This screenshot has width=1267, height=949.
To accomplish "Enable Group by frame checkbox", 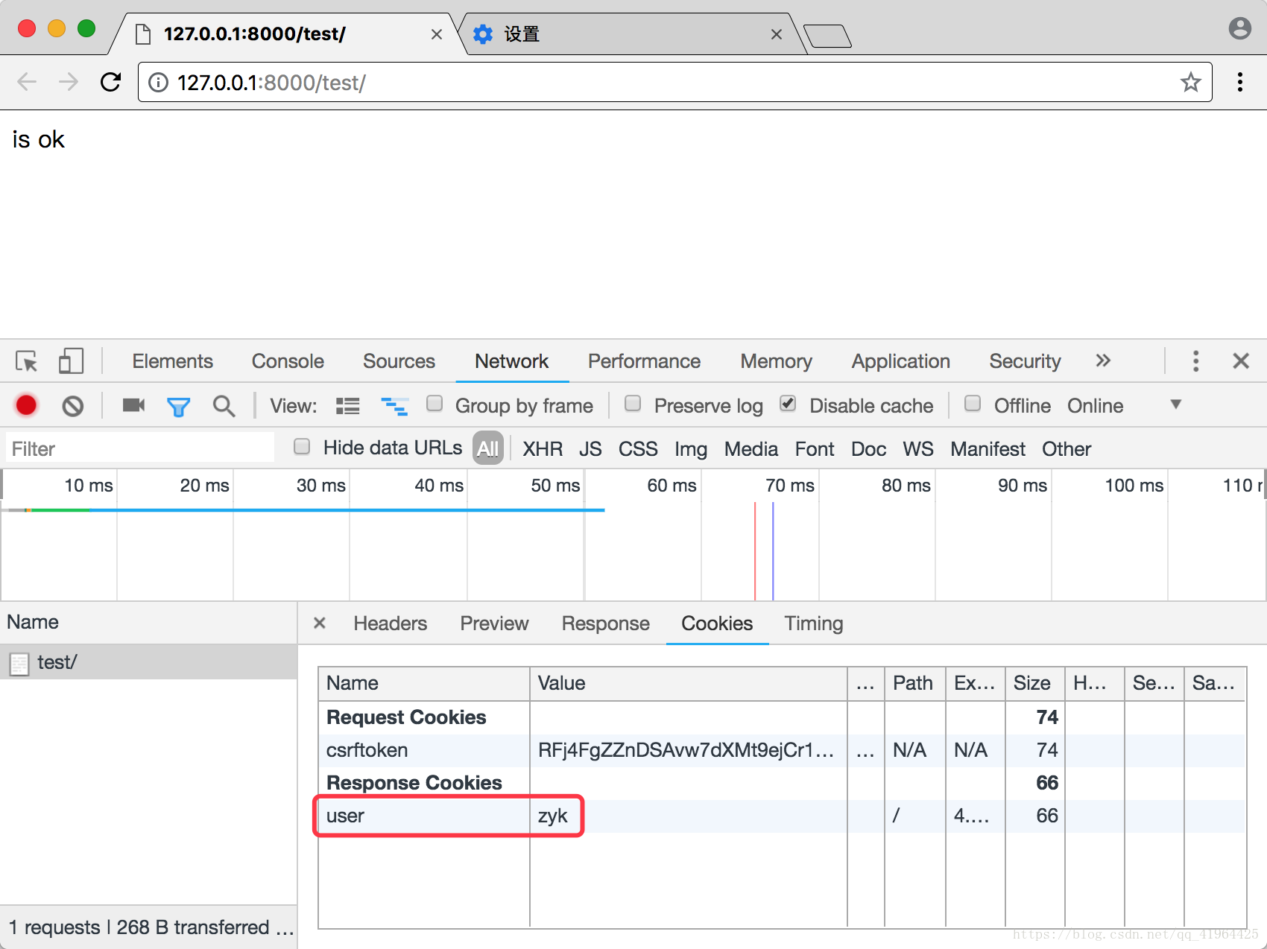I will [435, 403].
